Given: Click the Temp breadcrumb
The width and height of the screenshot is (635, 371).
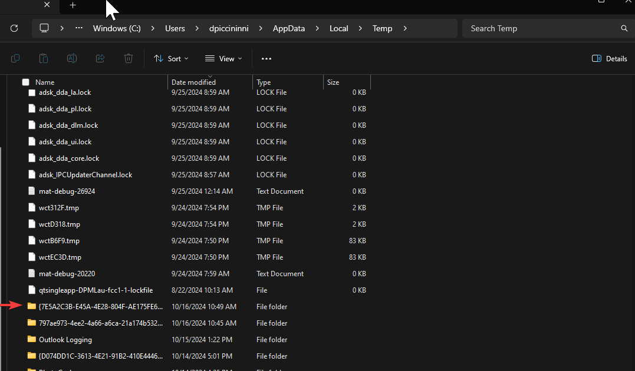Looking at the screenshot, I should click(x=382, y=28).
